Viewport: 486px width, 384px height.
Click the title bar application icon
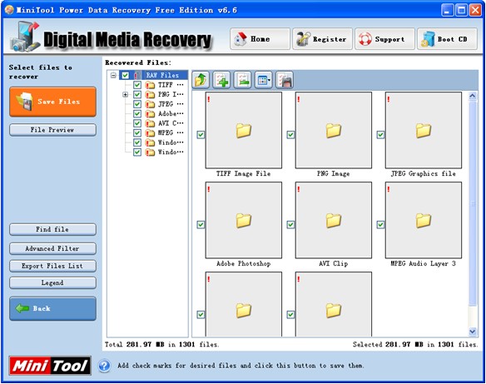click(x=9, y=10)
